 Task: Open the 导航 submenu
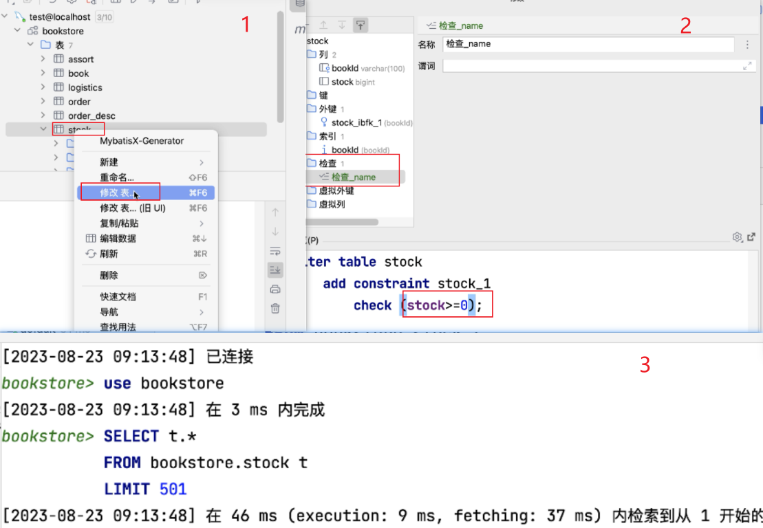click(146, 312)
